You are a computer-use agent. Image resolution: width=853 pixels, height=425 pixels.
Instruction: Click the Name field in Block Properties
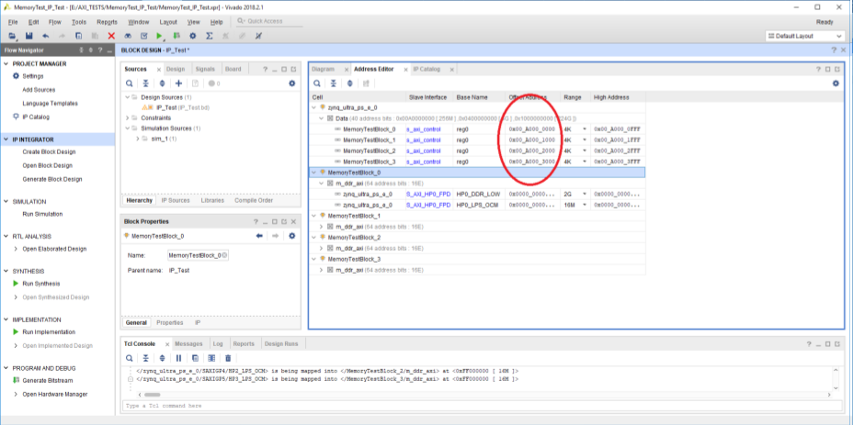[198, 255]
